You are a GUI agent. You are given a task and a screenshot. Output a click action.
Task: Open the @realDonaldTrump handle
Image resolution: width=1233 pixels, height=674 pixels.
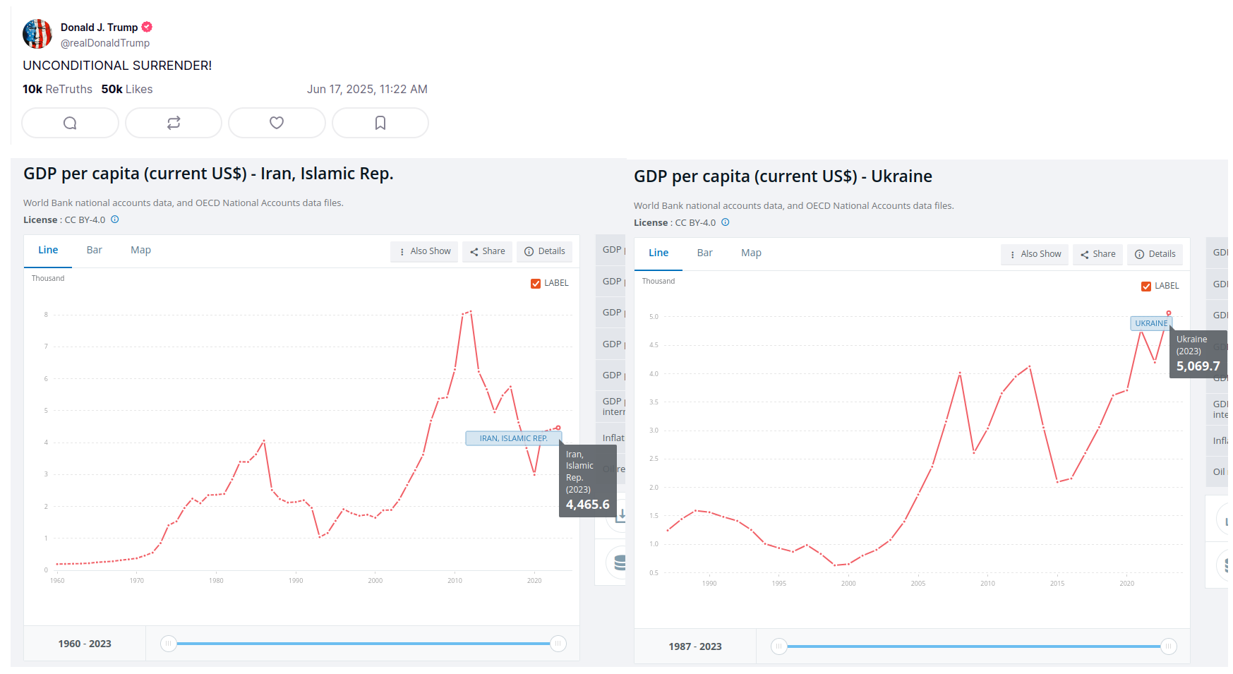coord(105,43)
